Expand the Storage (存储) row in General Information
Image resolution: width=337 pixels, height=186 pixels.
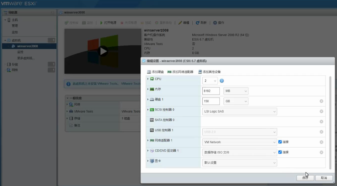[x=67, y=118]
